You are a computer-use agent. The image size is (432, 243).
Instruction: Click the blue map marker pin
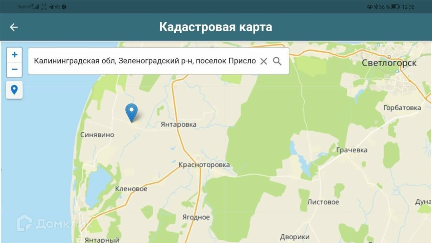tap(131, 113)
